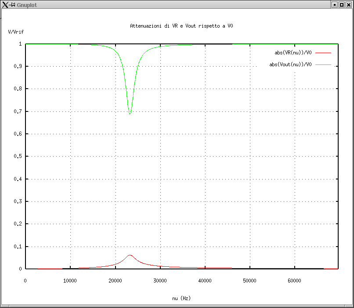Click the plot title 'Attenuazioni di VR e Vout'
354x308 pixels.
pos(181,26)
